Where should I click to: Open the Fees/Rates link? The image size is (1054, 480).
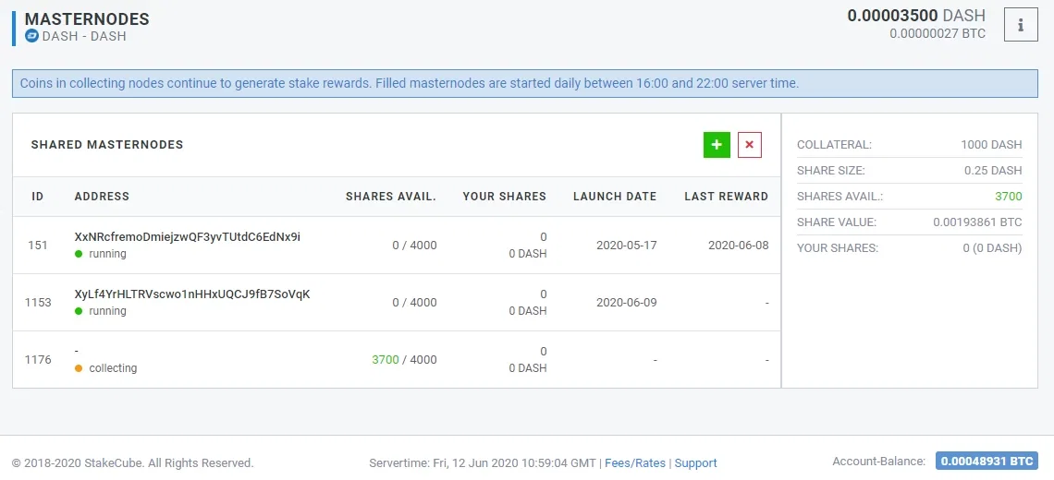(634, 463)
